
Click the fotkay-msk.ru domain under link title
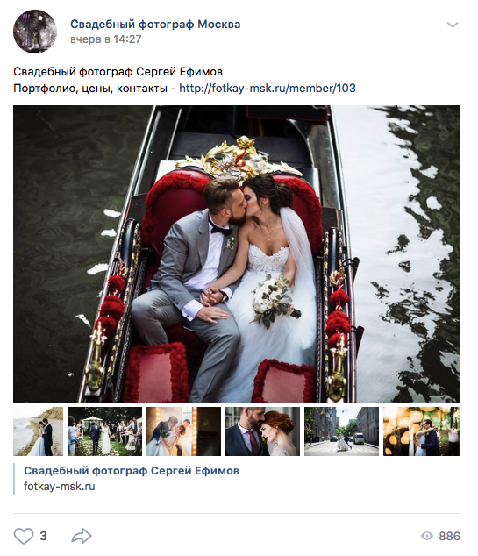click(x=60, y=486)
